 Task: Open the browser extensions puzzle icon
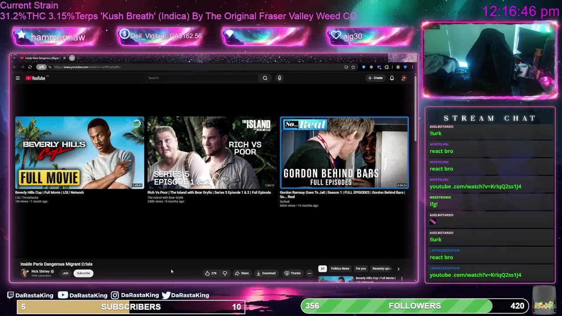[387, 67]
